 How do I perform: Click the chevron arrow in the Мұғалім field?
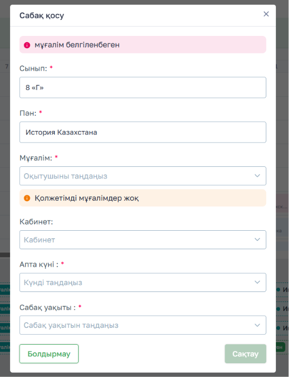click(257, 176)
